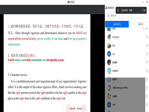
Task: Click the shared slide about Customer service
Action: coord(47,63)
